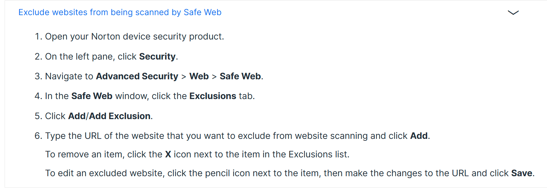Screen dimensions: 547x191
Task: Click the bold Safe Web text in step 3
Action: pos(240,76)
